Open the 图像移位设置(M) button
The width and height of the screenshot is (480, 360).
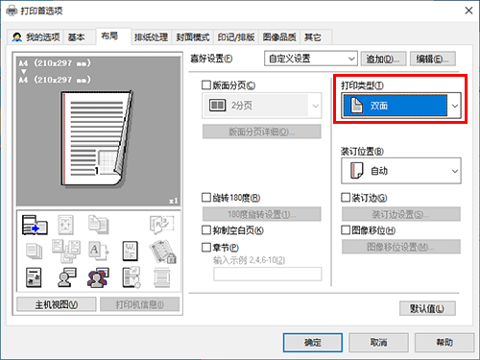(x=401, y=247)
